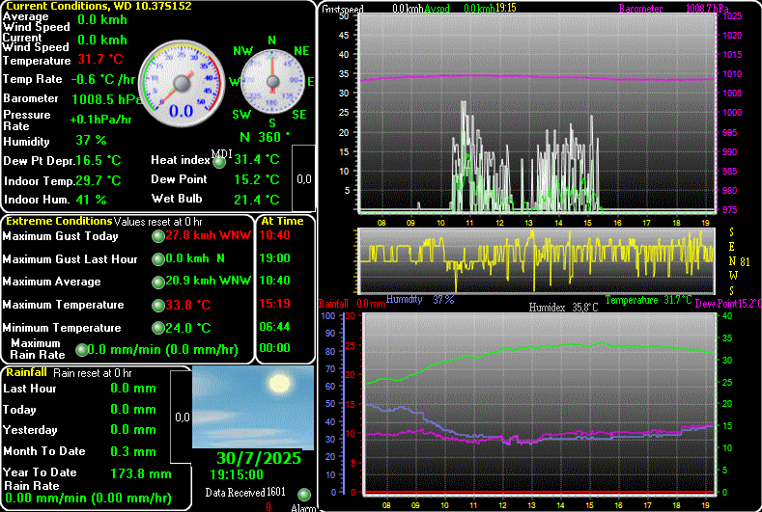
Task: Click the 0,0 box beside the Dew Point
Action: tap(303, 179)
